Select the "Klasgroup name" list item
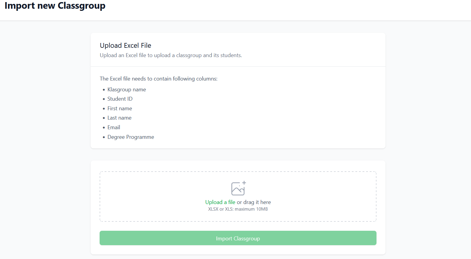This screenshot has width=471, height=259. tap(127, 90)
